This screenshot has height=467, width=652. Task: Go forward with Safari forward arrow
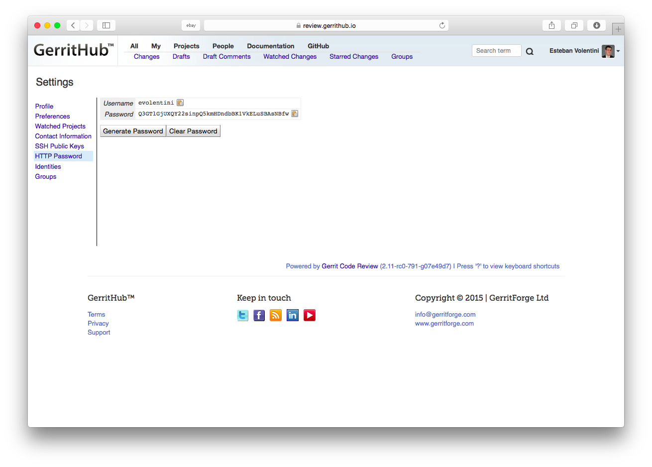coord(87,25)
